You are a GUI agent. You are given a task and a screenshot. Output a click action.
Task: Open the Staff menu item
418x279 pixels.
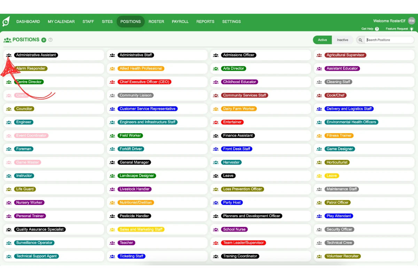tap(88, 22)
